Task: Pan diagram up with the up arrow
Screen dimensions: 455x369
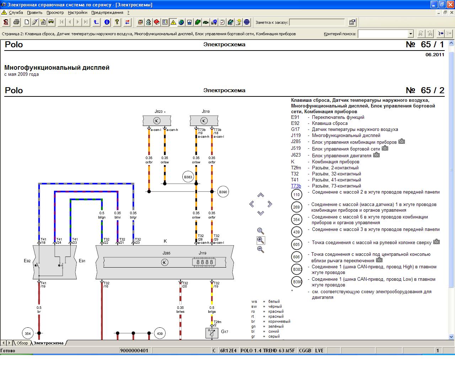Action: 261,195
